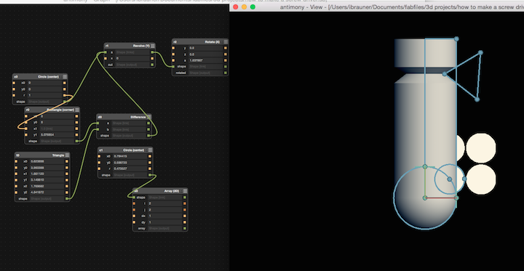Select the small circle's center handle in View
The image size is (524, 271).
[450, 179]
